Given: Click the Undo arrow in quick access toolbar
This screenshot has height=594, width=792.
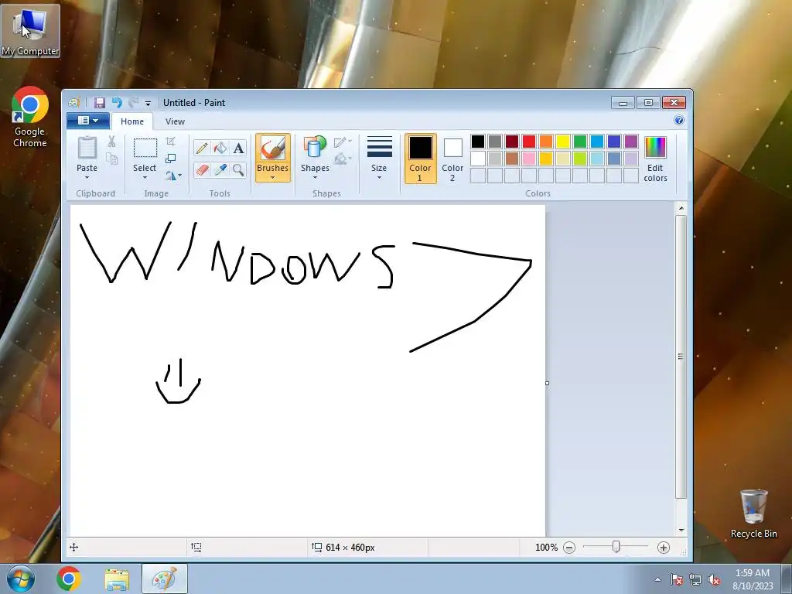Looking at the screenshot, I should point(118,103).
